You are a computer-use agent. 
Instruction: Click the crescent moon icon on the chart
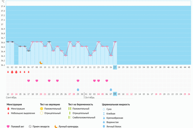point(41,63)
